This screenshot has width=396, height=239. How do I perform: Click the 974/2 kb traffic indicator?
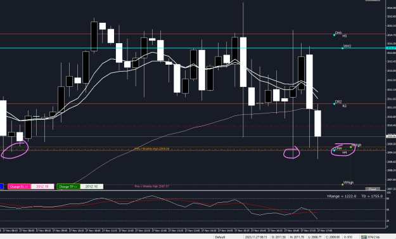tap(374, 237)
